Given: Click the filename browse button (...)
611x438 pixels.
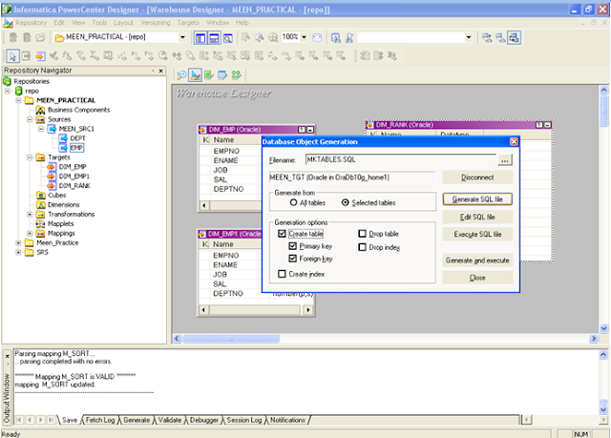Looking at the screenshot, I should [505, 159].
